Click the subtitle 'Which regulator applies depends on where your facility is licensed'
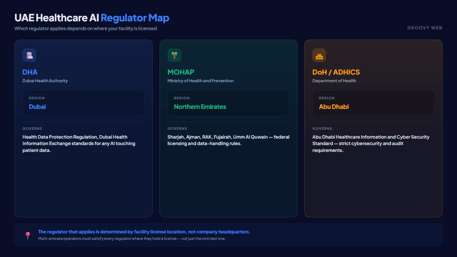457x257 pixels. tap(86, 29)
